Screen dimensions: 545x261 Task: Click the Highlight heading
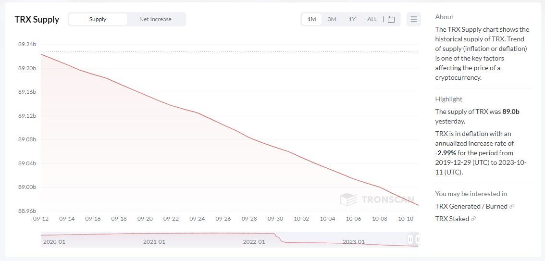449,99
